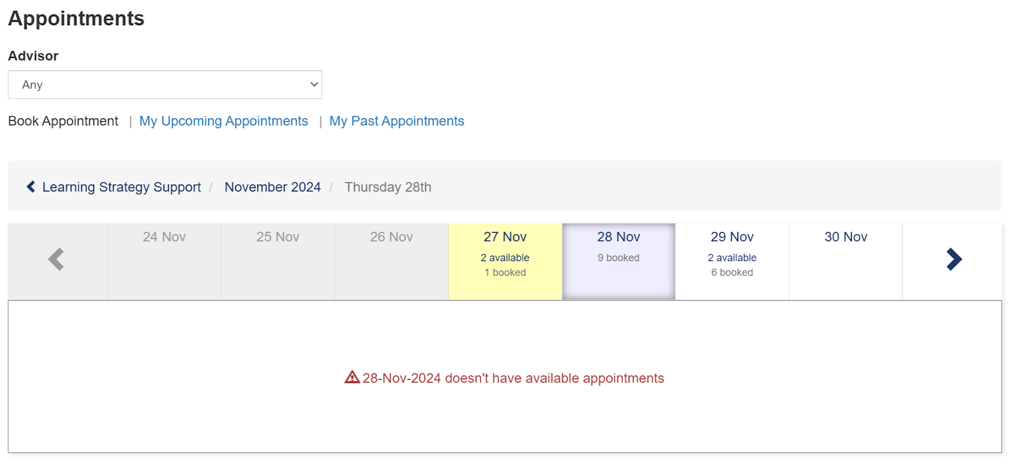Open November 2024 breadcrumb
1011x467 pixels.
(272, 187)
